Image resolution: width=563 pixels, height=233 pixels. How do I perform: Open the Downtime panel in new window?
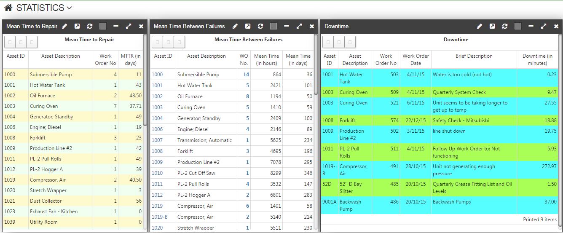point(492,26)
